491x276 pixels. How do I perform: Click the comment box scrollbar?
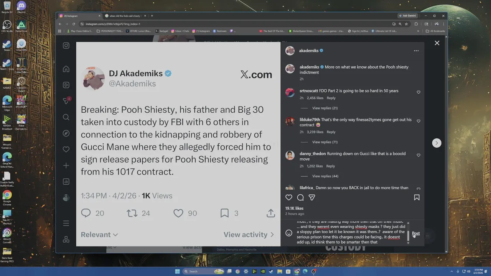pos(408,233)
